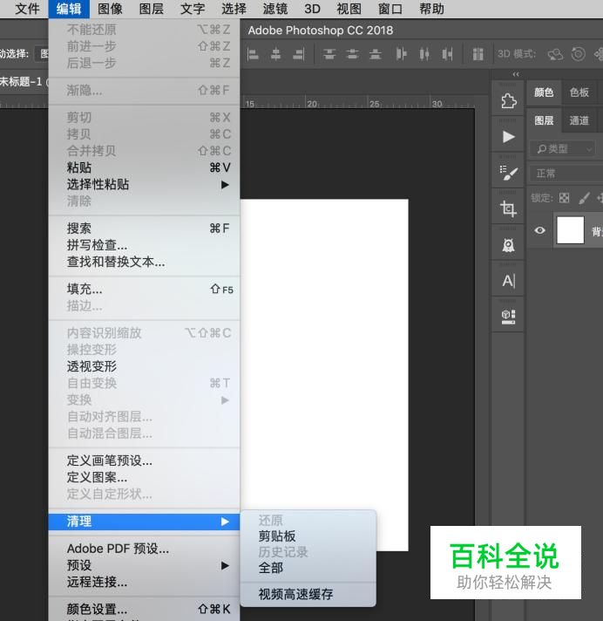Open the puzzle-piece panel icon
The height and width of the screenshot is (621, 603).
click(508, 101)
